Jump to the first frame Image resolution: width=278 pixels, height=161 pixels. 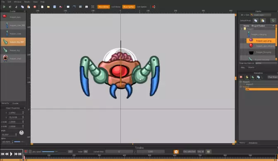point(2,154)
